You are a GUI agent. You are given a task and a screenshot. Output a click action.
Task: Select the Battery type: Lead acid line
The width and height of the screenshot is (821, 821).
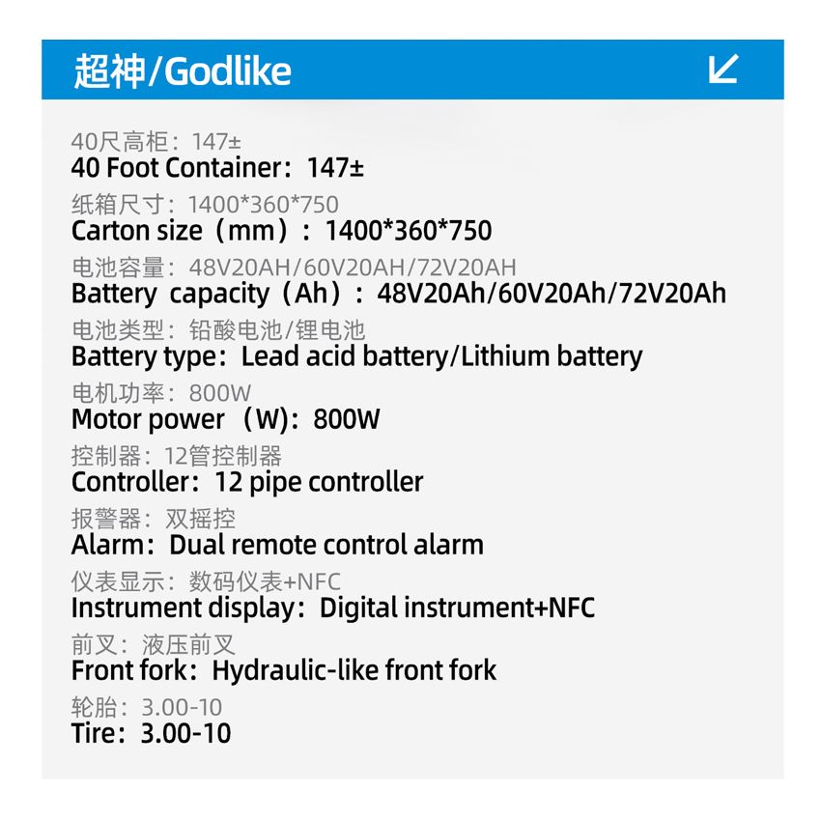pyautogui.click(x=356, y=356)
